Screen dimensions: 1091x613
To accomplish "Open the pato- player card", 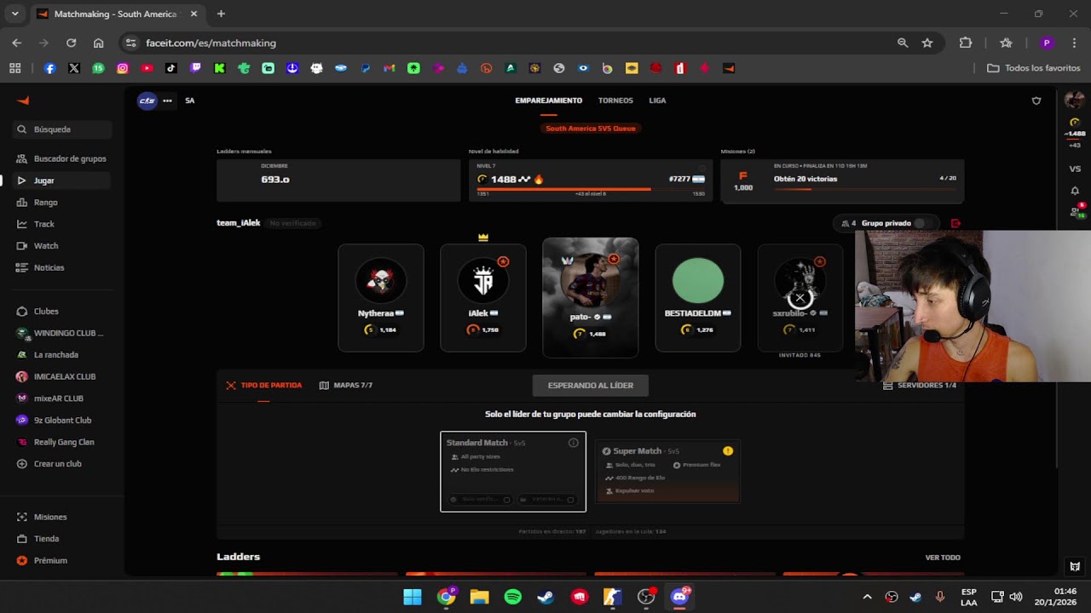I will click(590, 297).
